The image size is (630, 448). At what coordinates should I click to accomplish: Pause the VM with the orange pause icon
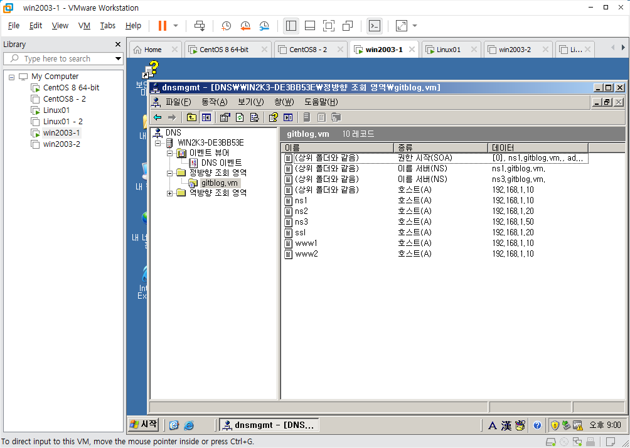click(x=163, y=26)
